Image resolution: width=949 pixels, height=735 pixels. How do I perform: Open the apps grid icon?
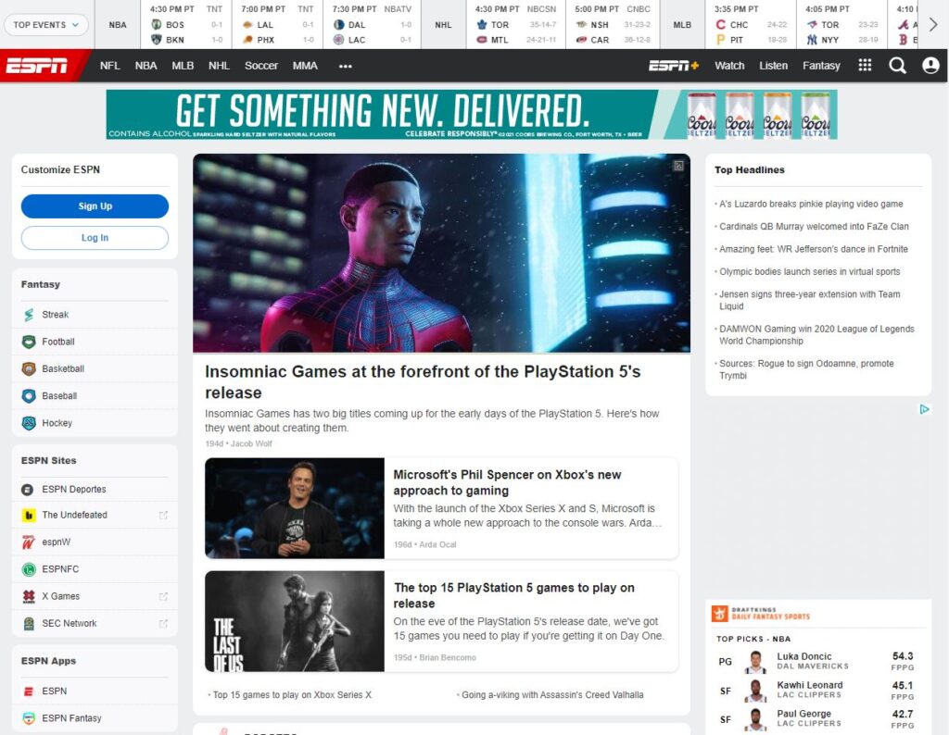(x=865, y=66)
